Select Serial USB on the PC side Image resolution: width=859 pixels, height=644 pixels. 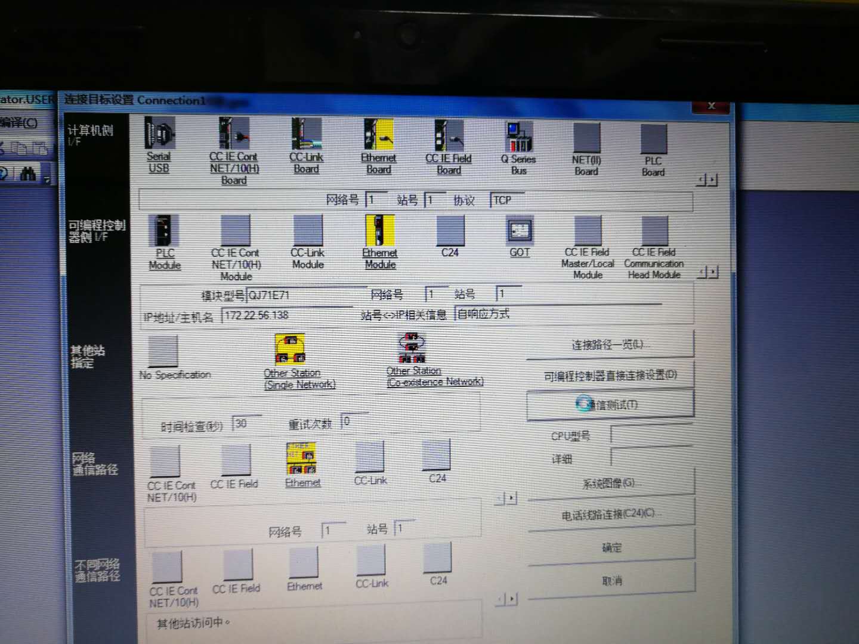159,135
